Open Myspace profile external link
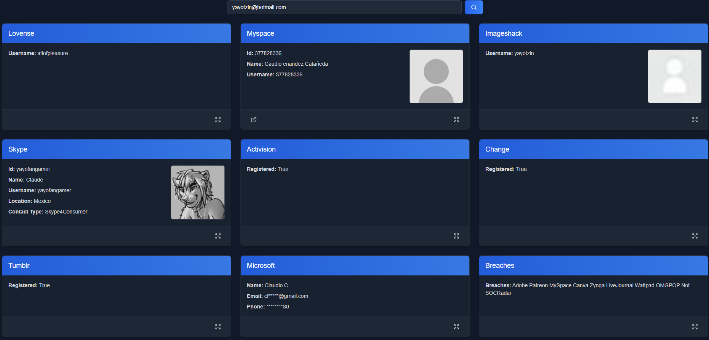 (254, 120)
